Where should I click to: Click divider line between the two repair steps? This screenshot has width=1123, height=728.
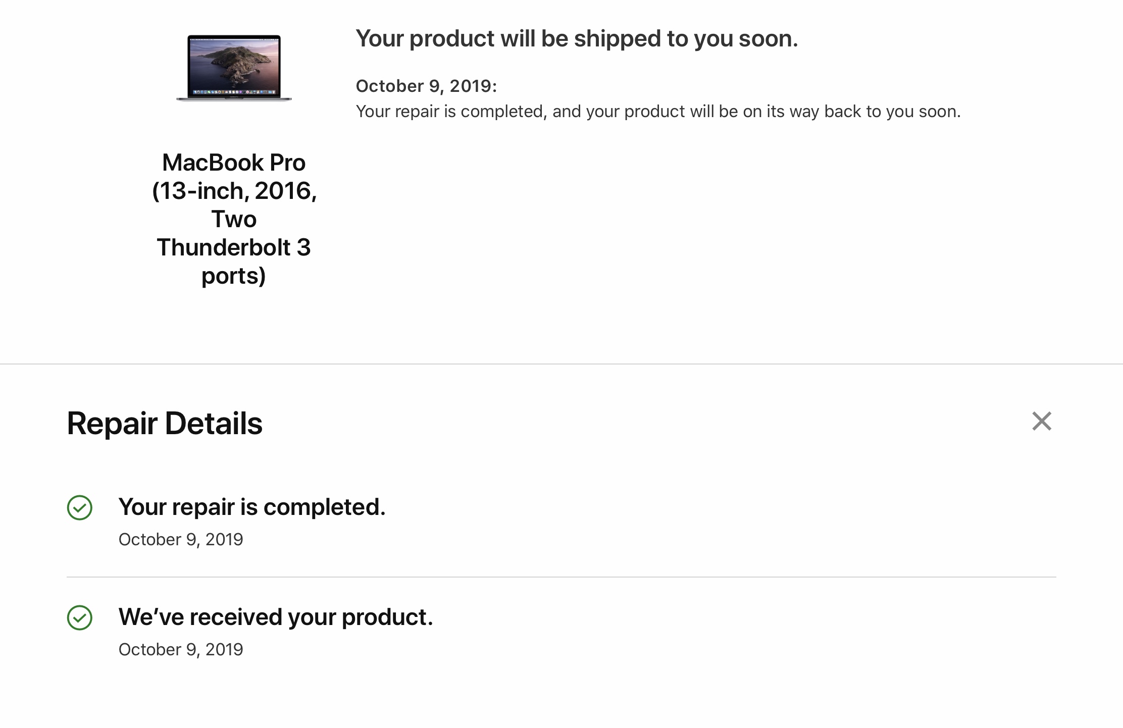tap(561, 577)
